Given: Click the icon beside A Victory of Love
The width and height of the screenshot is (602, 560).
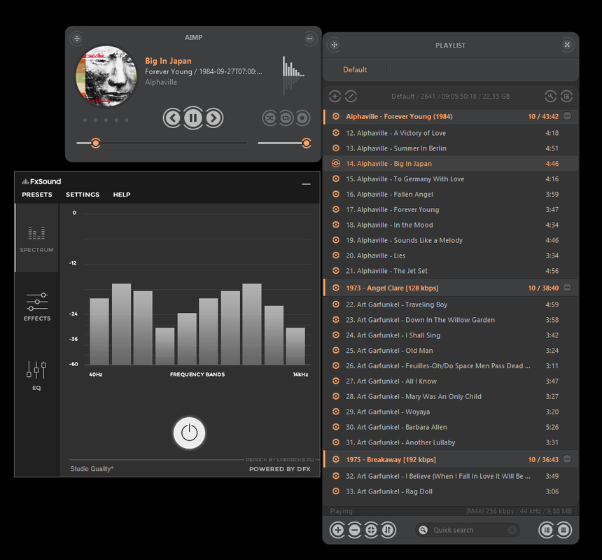Looking at the screenshot, I should [336, 133].
